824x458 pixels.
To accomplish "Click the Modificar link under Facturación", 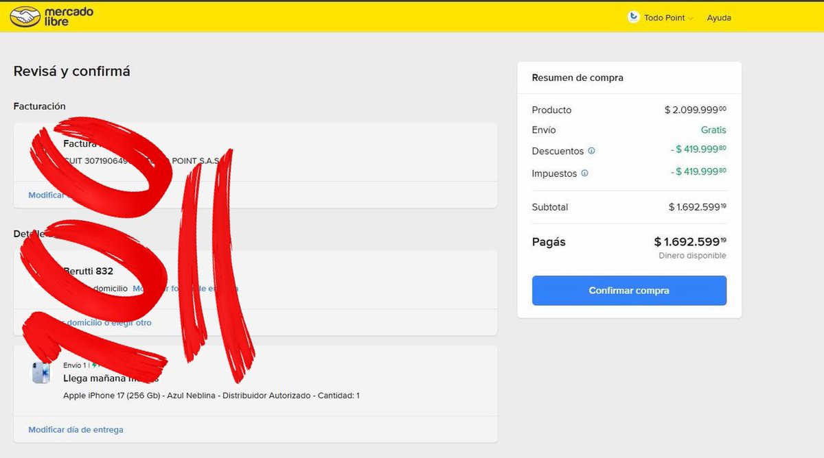I will (x=46, y=195).
